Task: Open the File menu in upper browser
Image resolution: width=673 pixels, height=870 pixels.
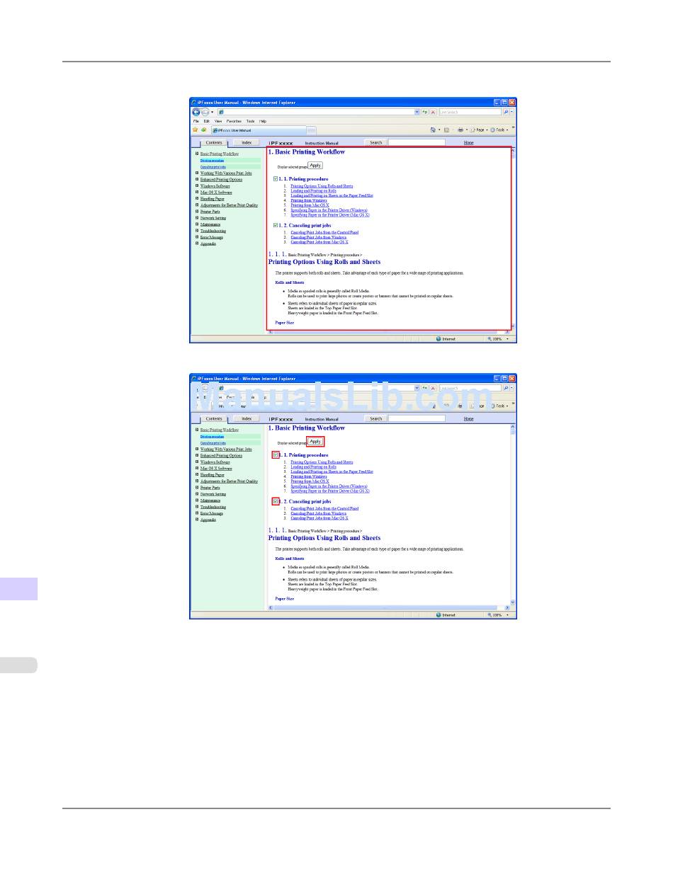Action: tap(197, 121)
